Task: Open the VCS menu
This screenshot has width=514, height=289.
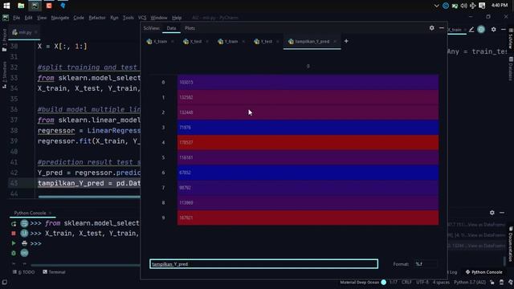Action: 142,18
